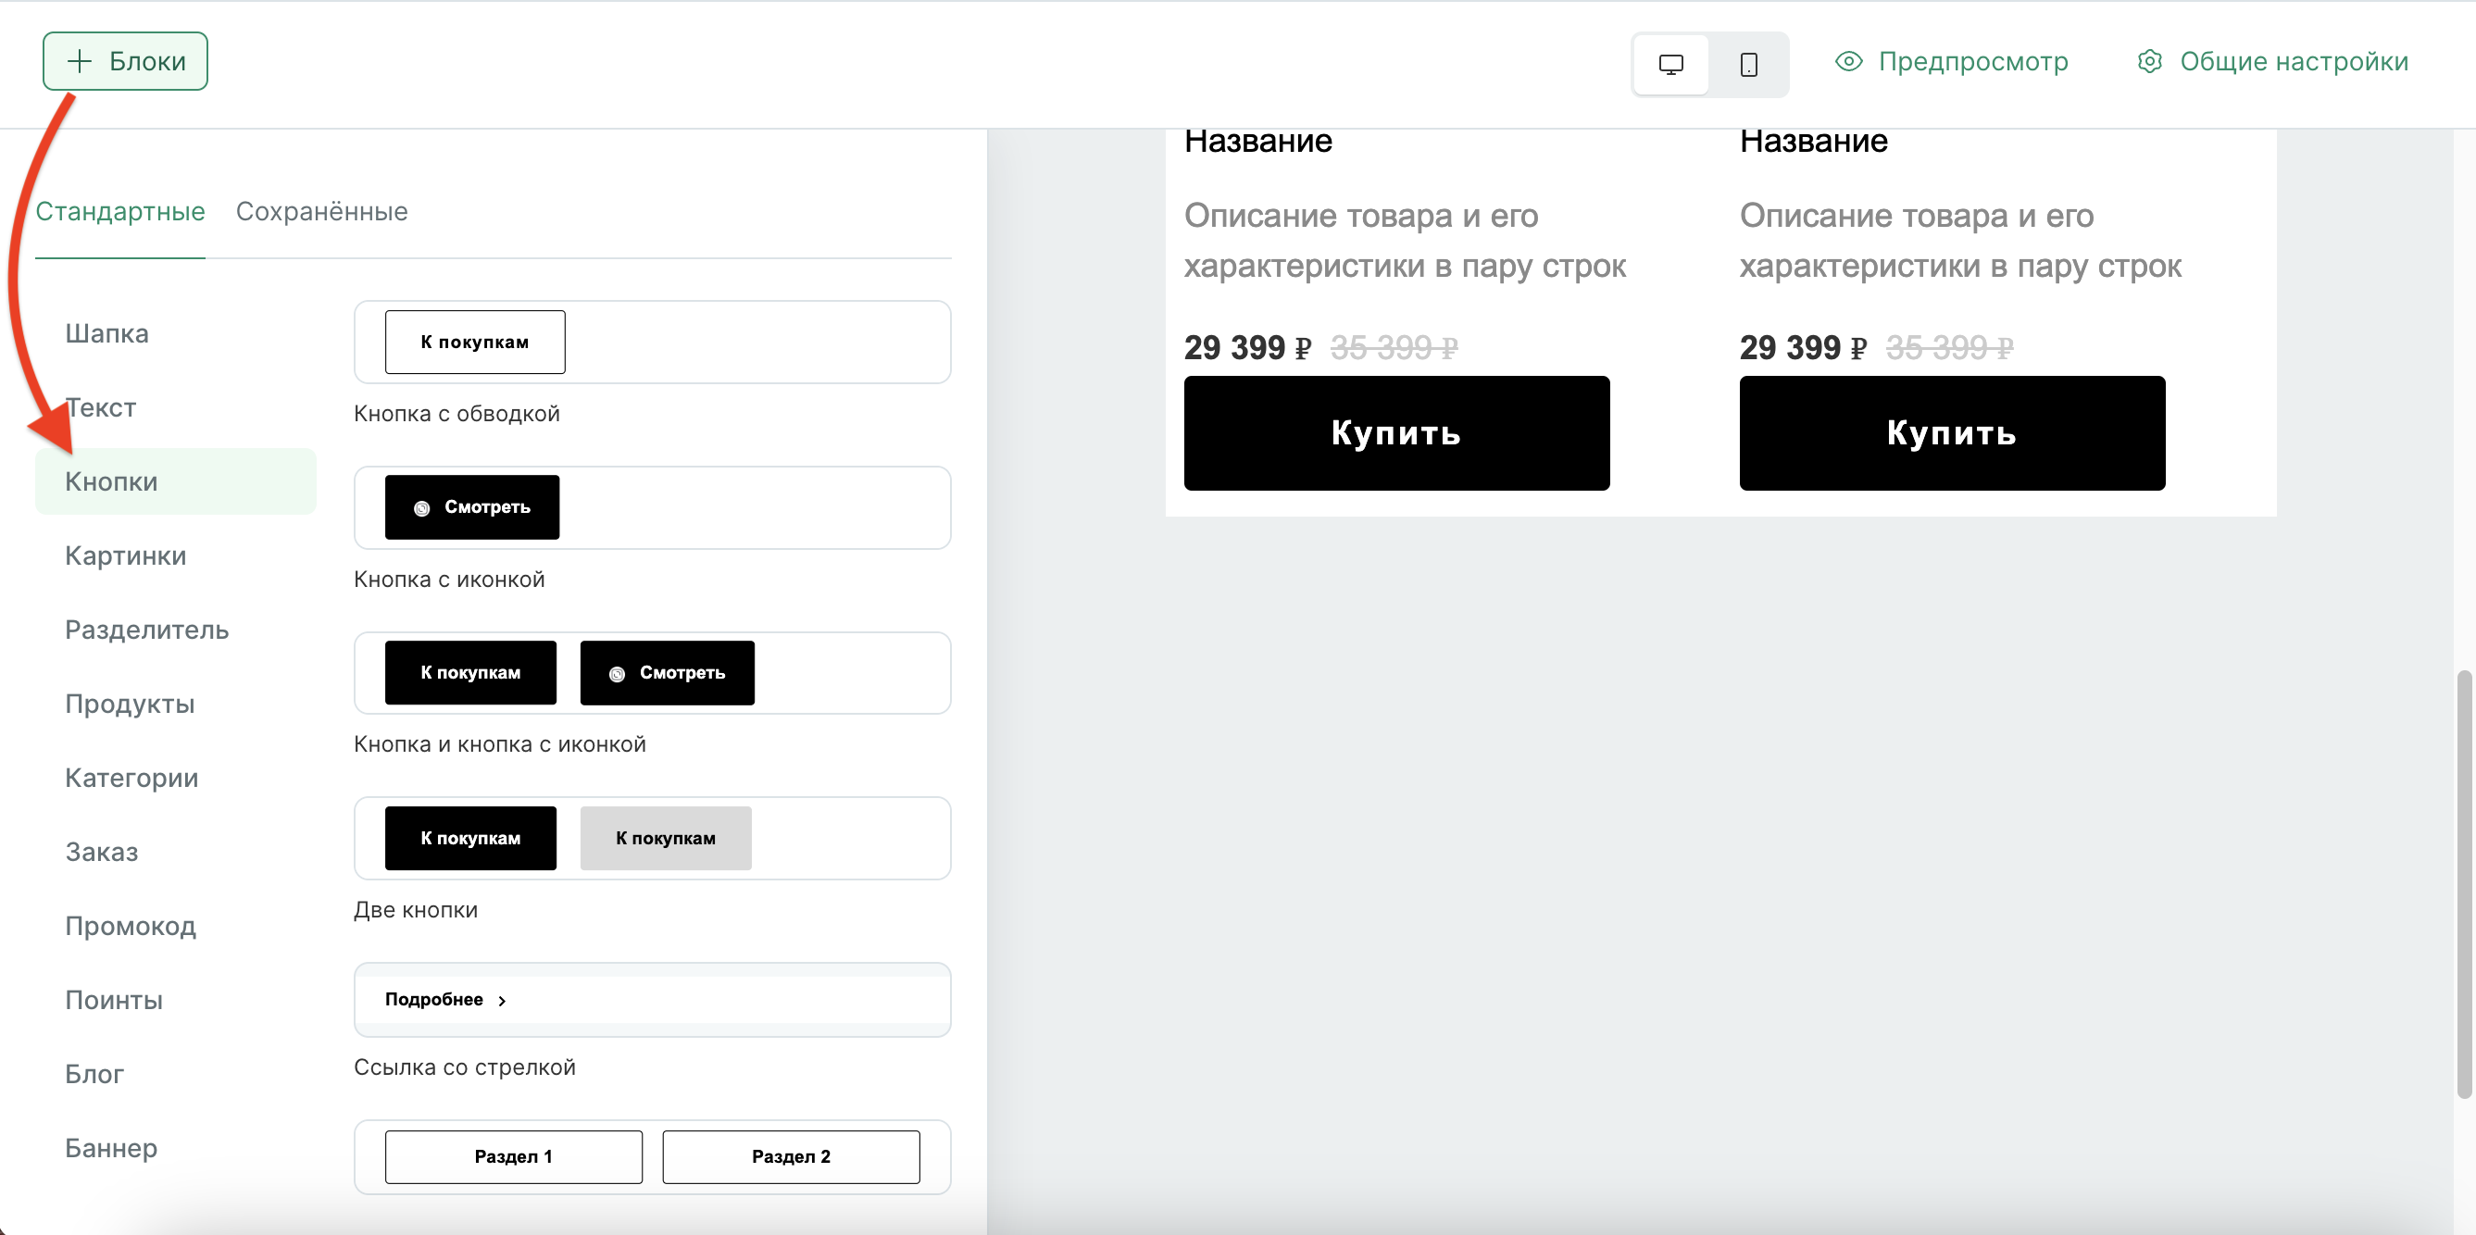This screenshot has width=2476, height=1235.
Task: Click the Общие настройки gear icon
Action: tap(2149, 61)
